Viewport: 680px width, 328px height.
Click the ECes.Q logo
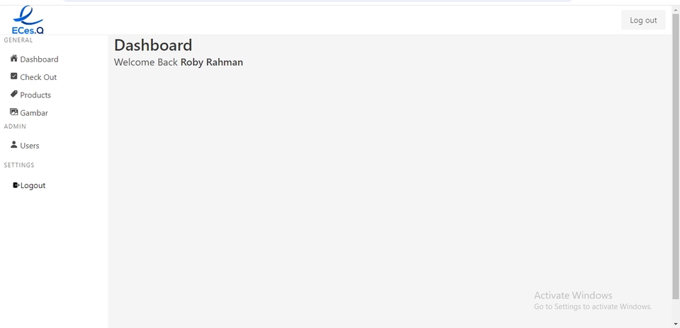(x=28, y=20)
